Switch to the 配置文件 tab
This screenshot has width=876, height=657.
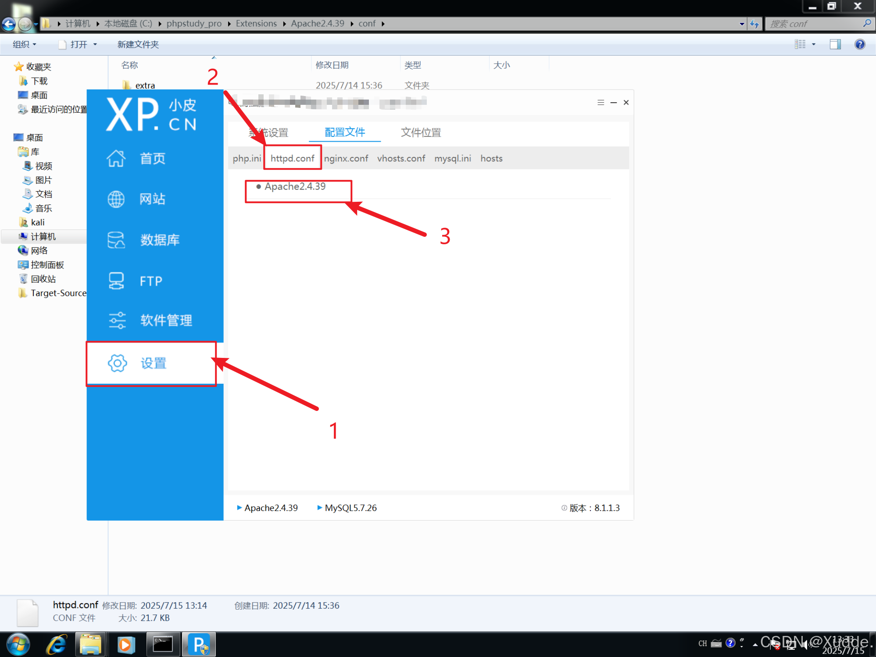pos(344,132)
